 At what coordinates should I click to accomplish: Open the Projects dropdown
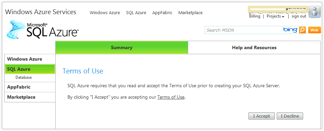pos(275,16)
